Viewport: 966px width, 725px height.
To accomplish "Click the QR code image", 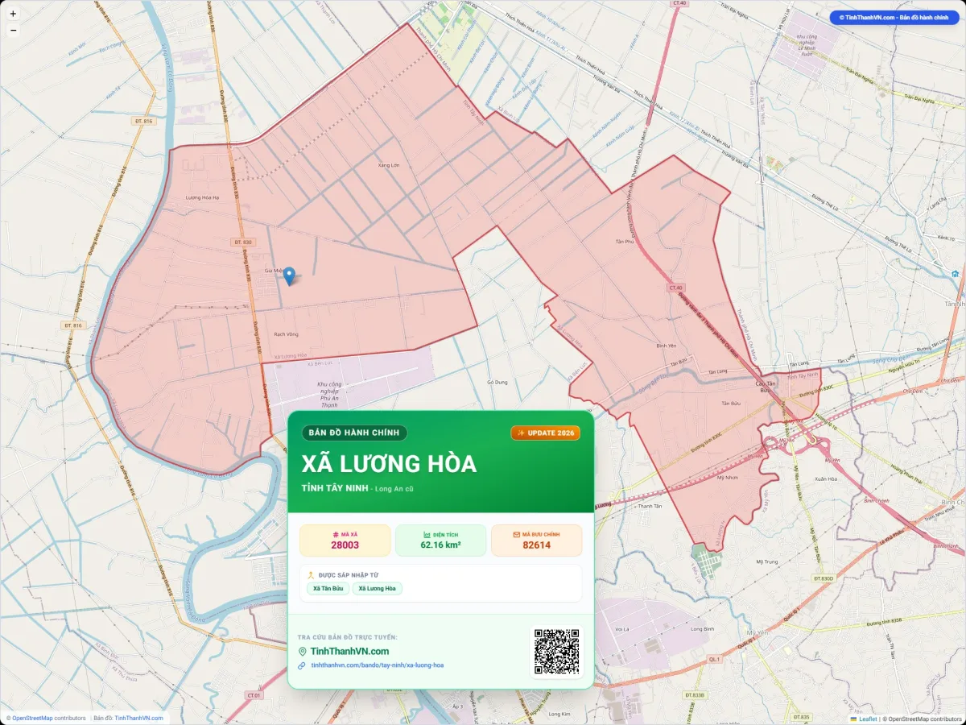I will tap(557, 652).
